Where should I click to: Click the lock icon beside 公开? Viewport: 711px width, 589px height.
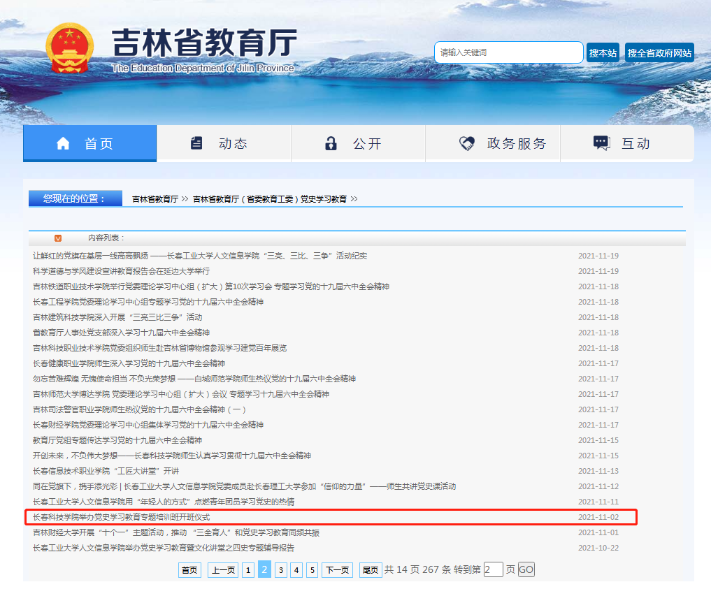pos(331,144)
